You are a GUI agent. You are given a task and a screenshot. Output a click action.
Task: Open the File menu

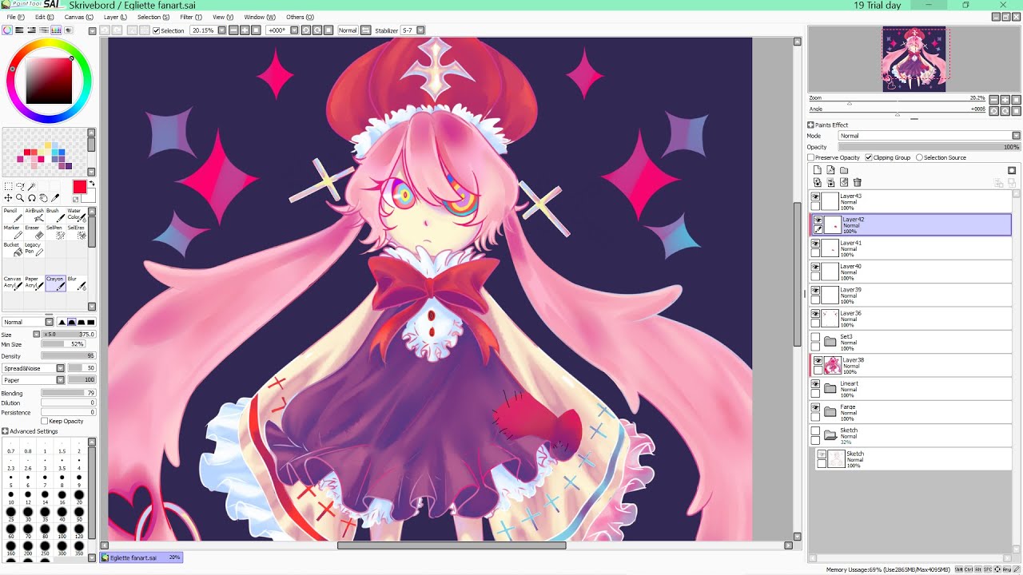(15, 17)
